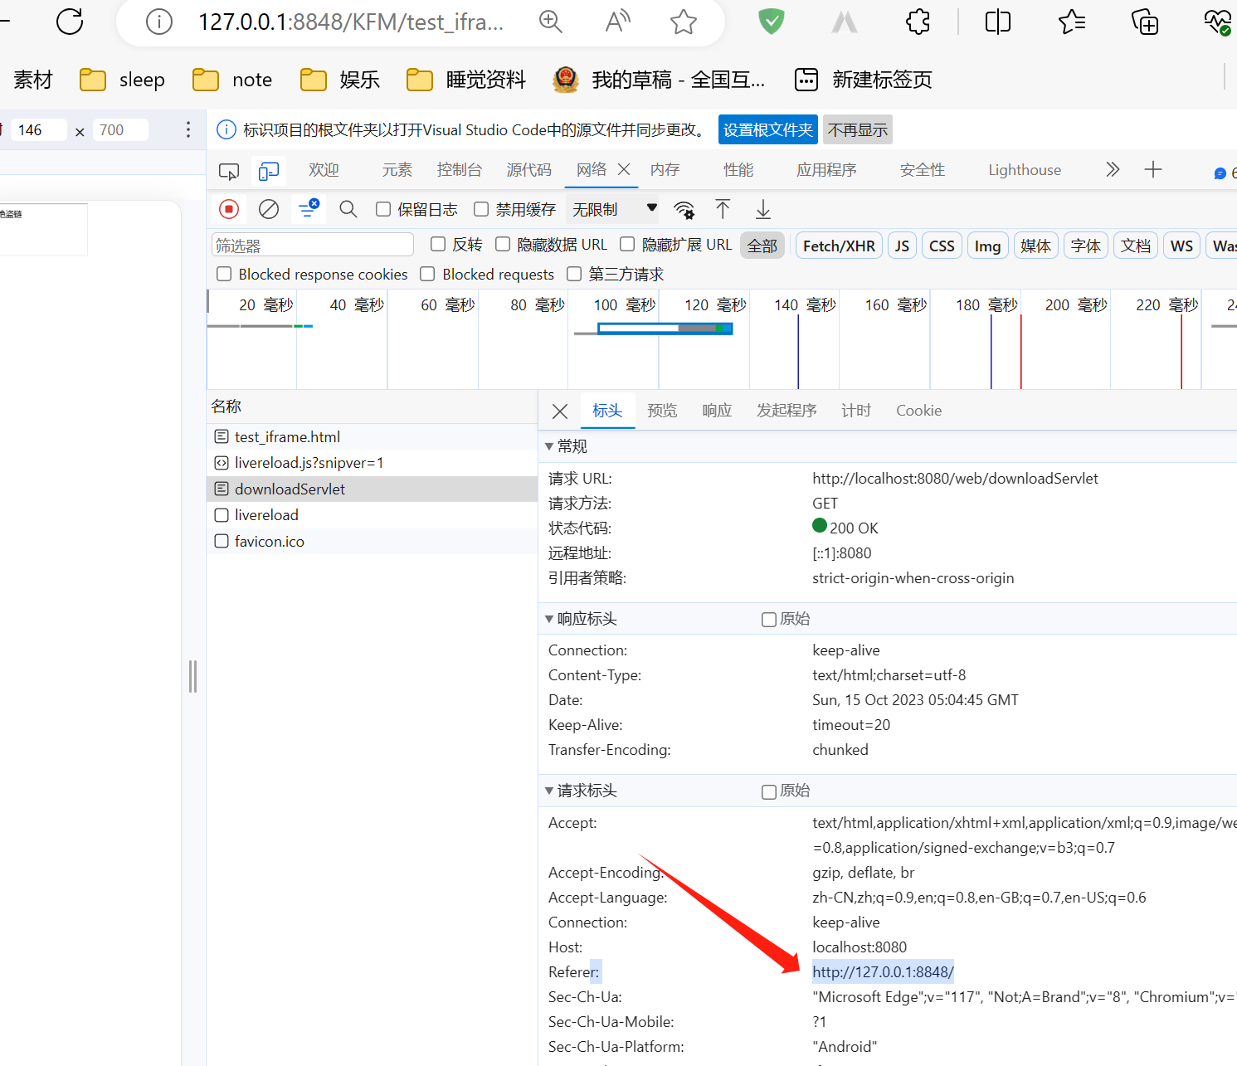Clear the network log
The image size is (1237, 1066).
point(269,209)
